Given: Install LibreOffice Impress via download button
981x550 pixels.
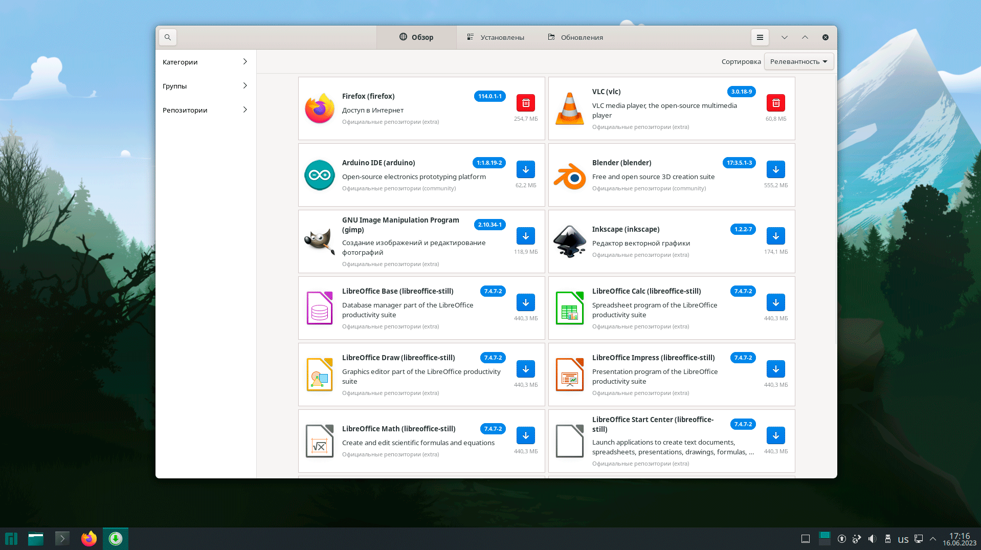Looking at the screenshot, I should tap(776, 369).
